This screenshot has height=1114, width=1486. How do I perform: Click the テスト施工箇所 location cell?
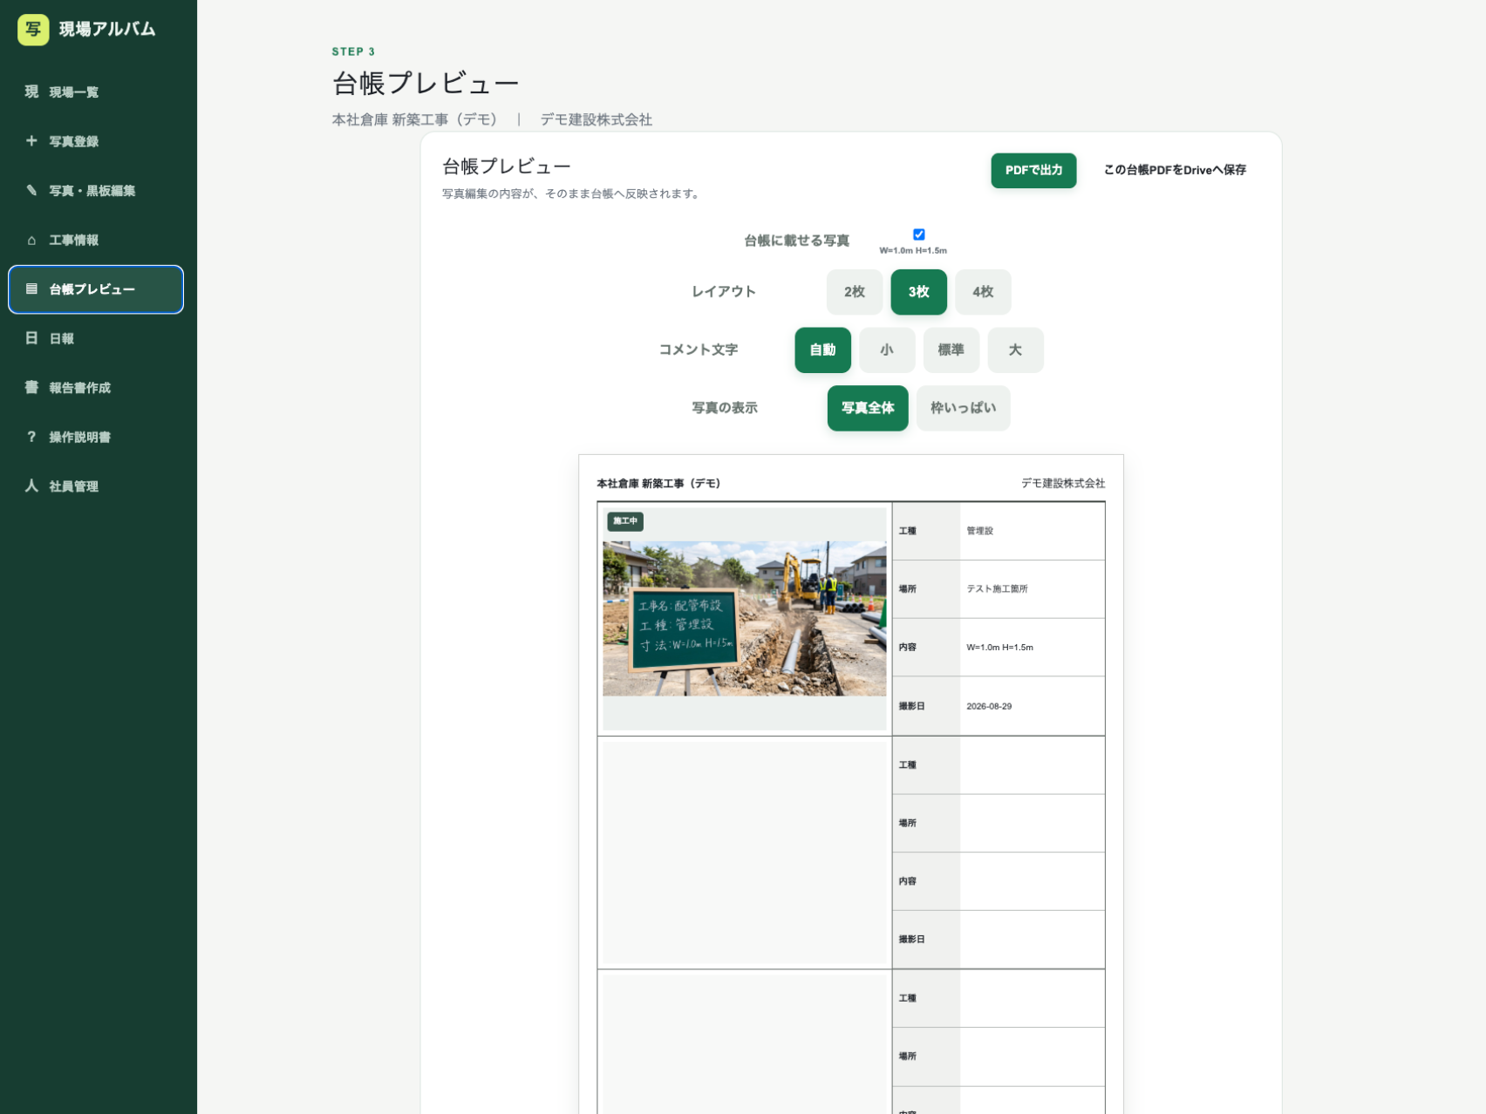click(x=1033, y=589)
